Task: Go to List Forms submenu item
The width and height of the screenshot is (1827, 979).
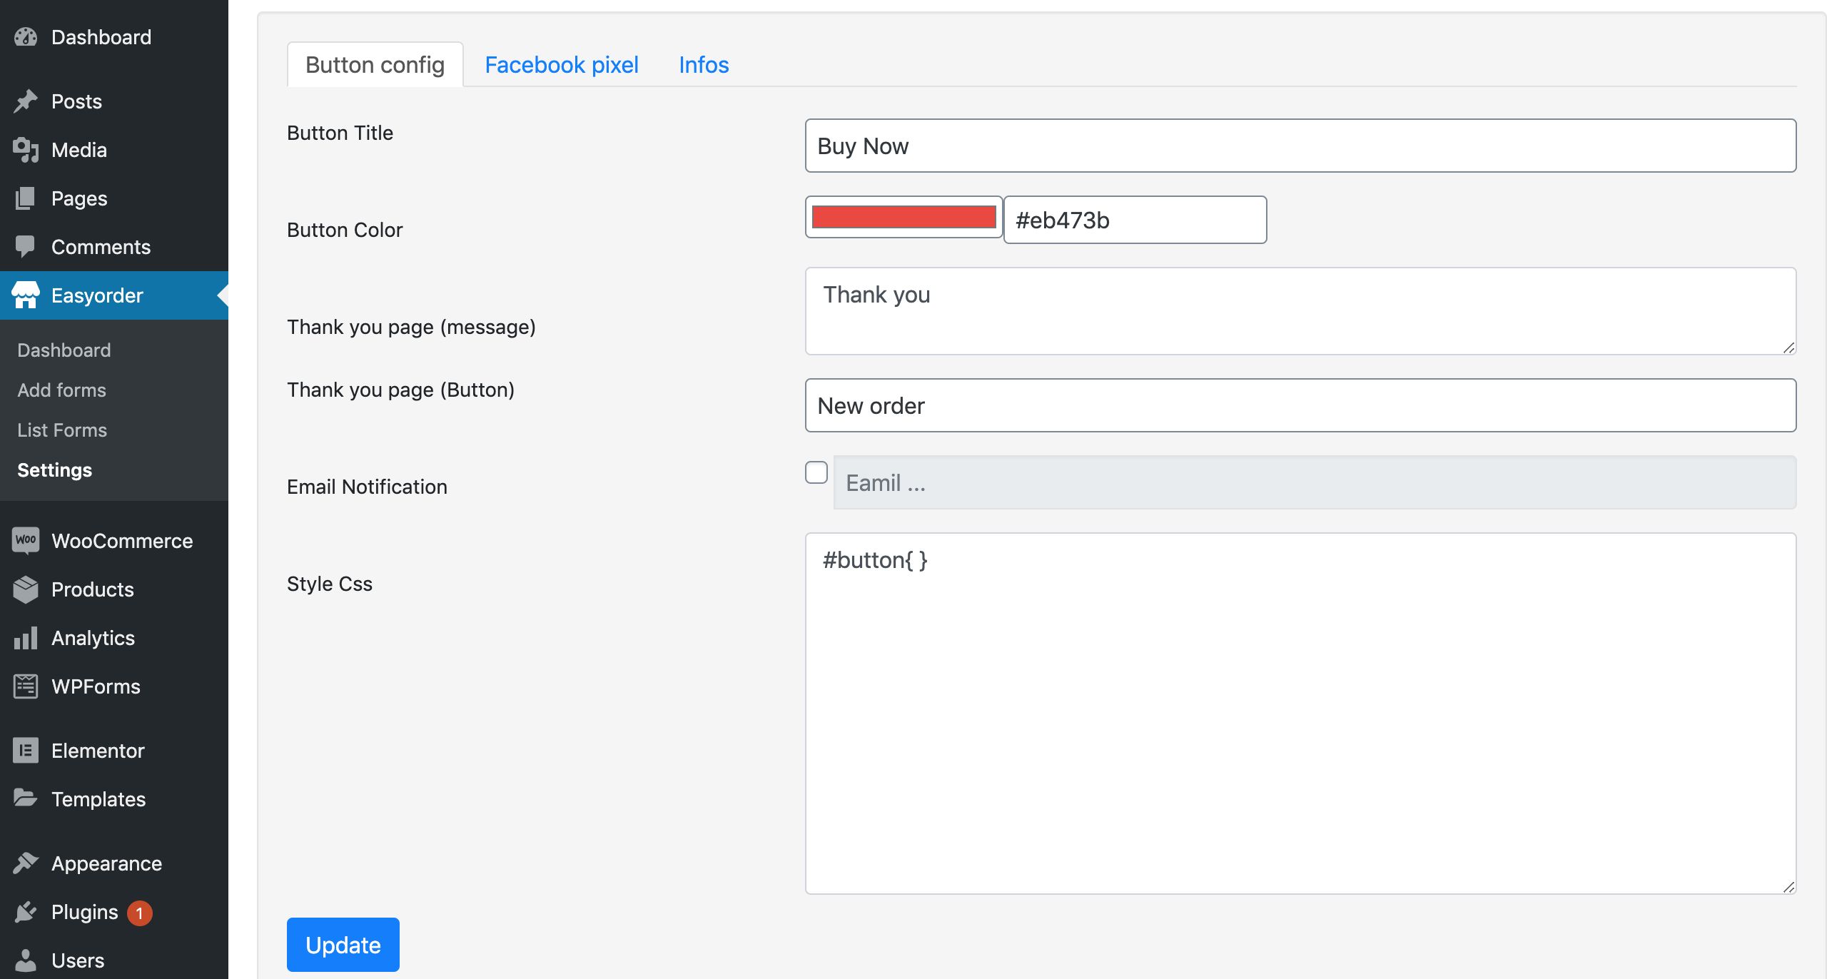Action: [62, 430]
